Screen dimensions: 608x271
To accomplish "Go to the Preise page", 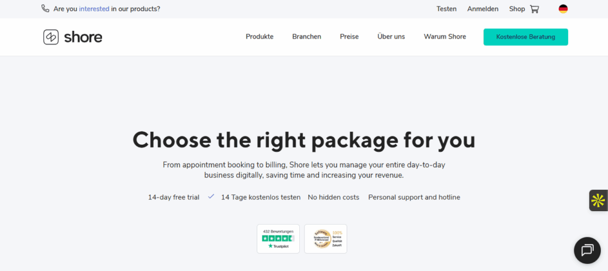I will pos(349,37).
